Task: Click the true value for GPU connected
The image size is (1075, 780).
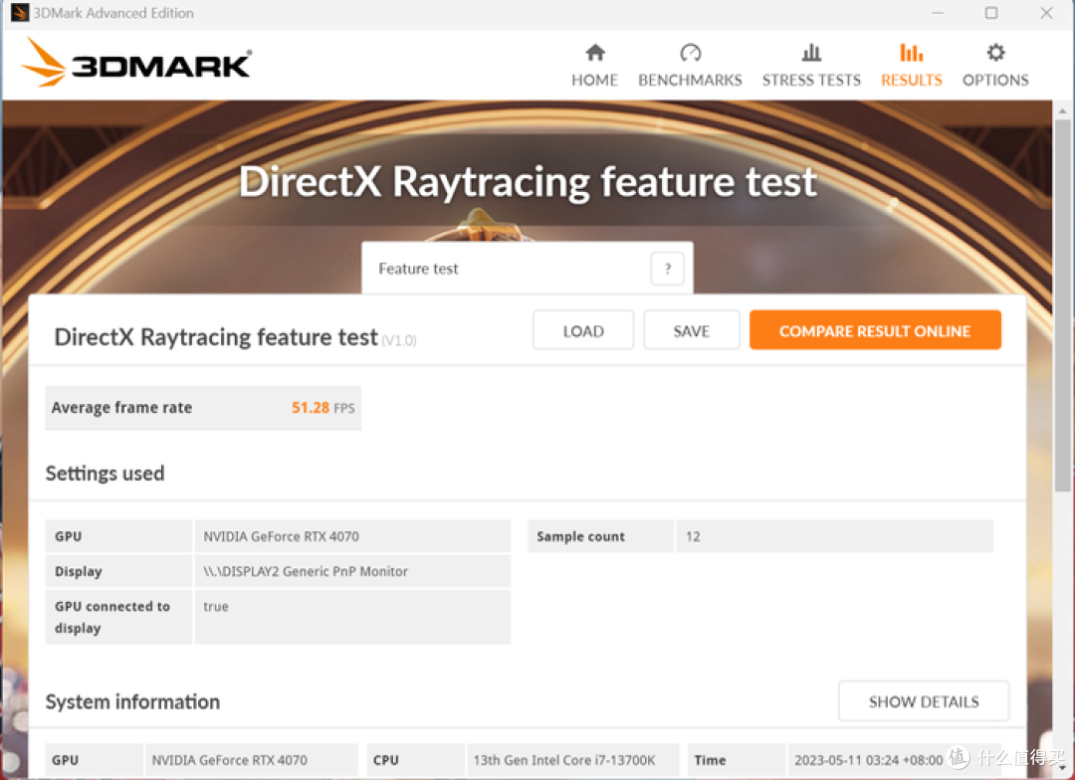Action: (x=216, y=607)
